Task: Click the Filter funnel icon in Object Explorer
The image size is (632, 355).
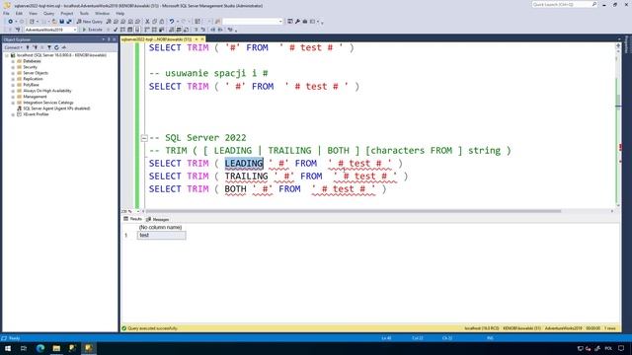Action: tap(49, 47)
